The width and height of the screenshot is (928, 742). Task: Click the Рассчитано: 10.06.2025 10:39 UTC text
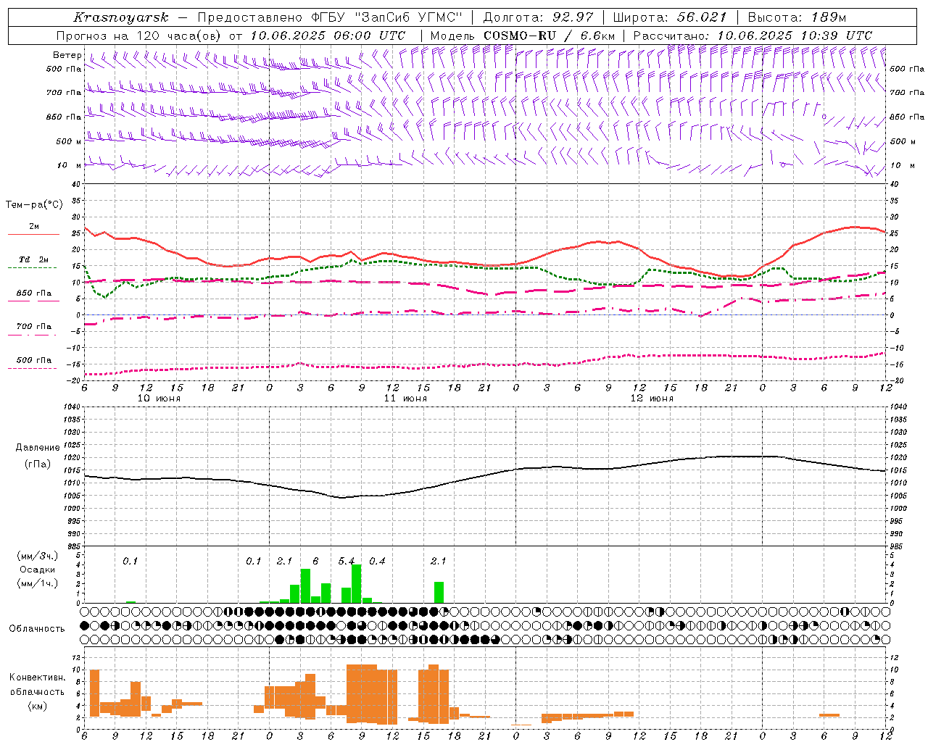click(753, 36)
